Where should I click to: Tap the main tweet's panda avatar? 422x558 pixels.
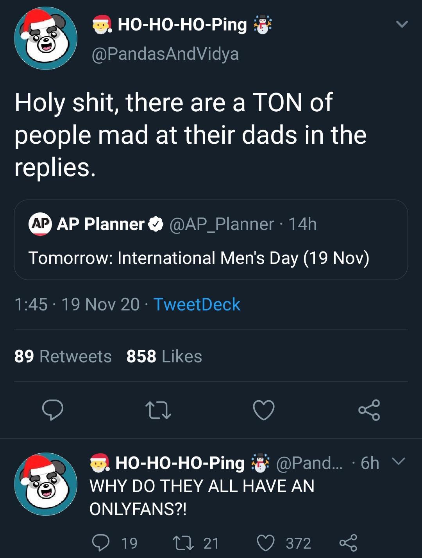tap(46, 38)
